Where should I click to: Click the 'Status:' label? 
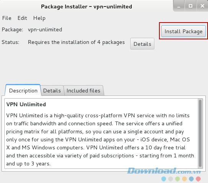click(10, 42)
